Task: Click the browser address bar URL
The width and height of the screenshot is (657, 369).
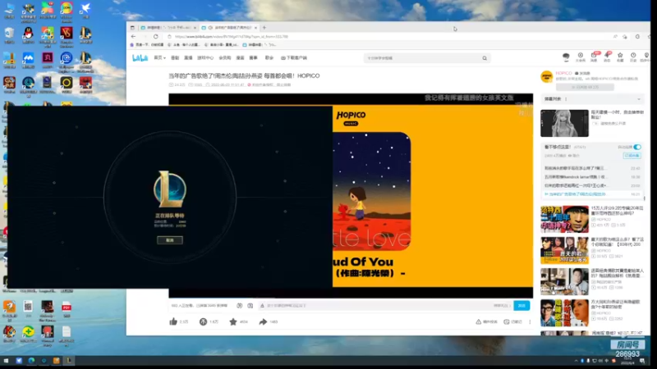Action: [232, 36]
